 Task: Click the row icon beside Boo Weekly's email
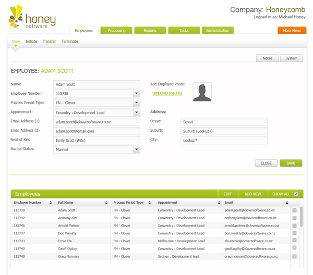[x=295, y=234]
